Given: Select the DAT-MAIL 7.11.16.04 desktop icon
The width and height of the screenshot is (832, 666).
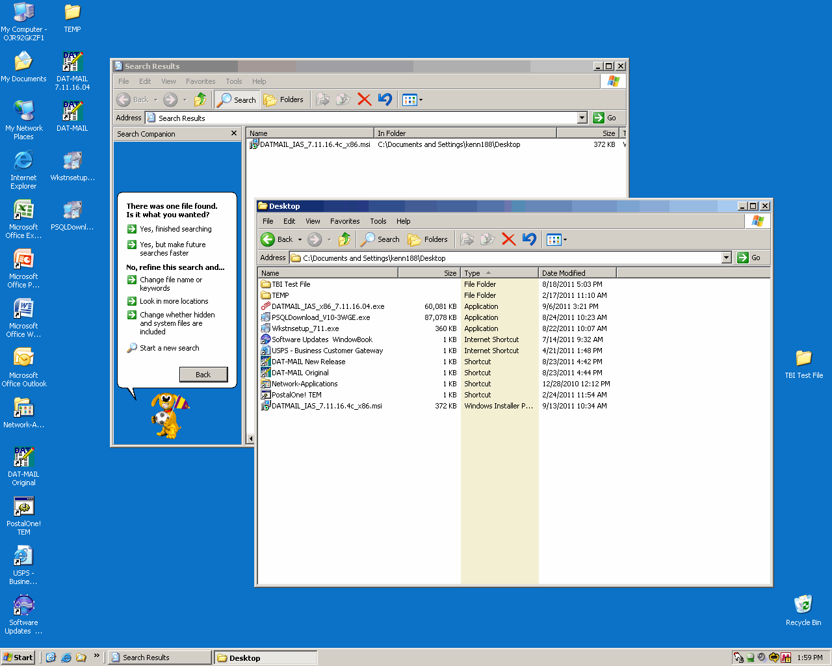Looking at the screenshot, I should click(72, 71).
